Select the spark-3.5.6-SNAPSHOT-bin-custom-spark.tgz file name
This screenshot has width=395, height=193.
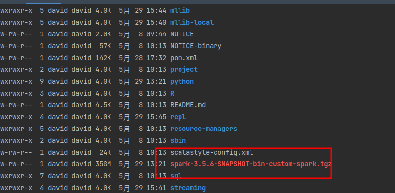251,164
